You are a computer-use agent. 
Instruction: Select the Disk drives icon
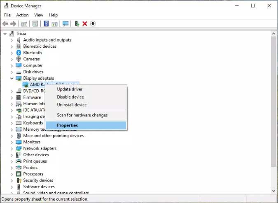pyautogui.click(x=19, y=72)
